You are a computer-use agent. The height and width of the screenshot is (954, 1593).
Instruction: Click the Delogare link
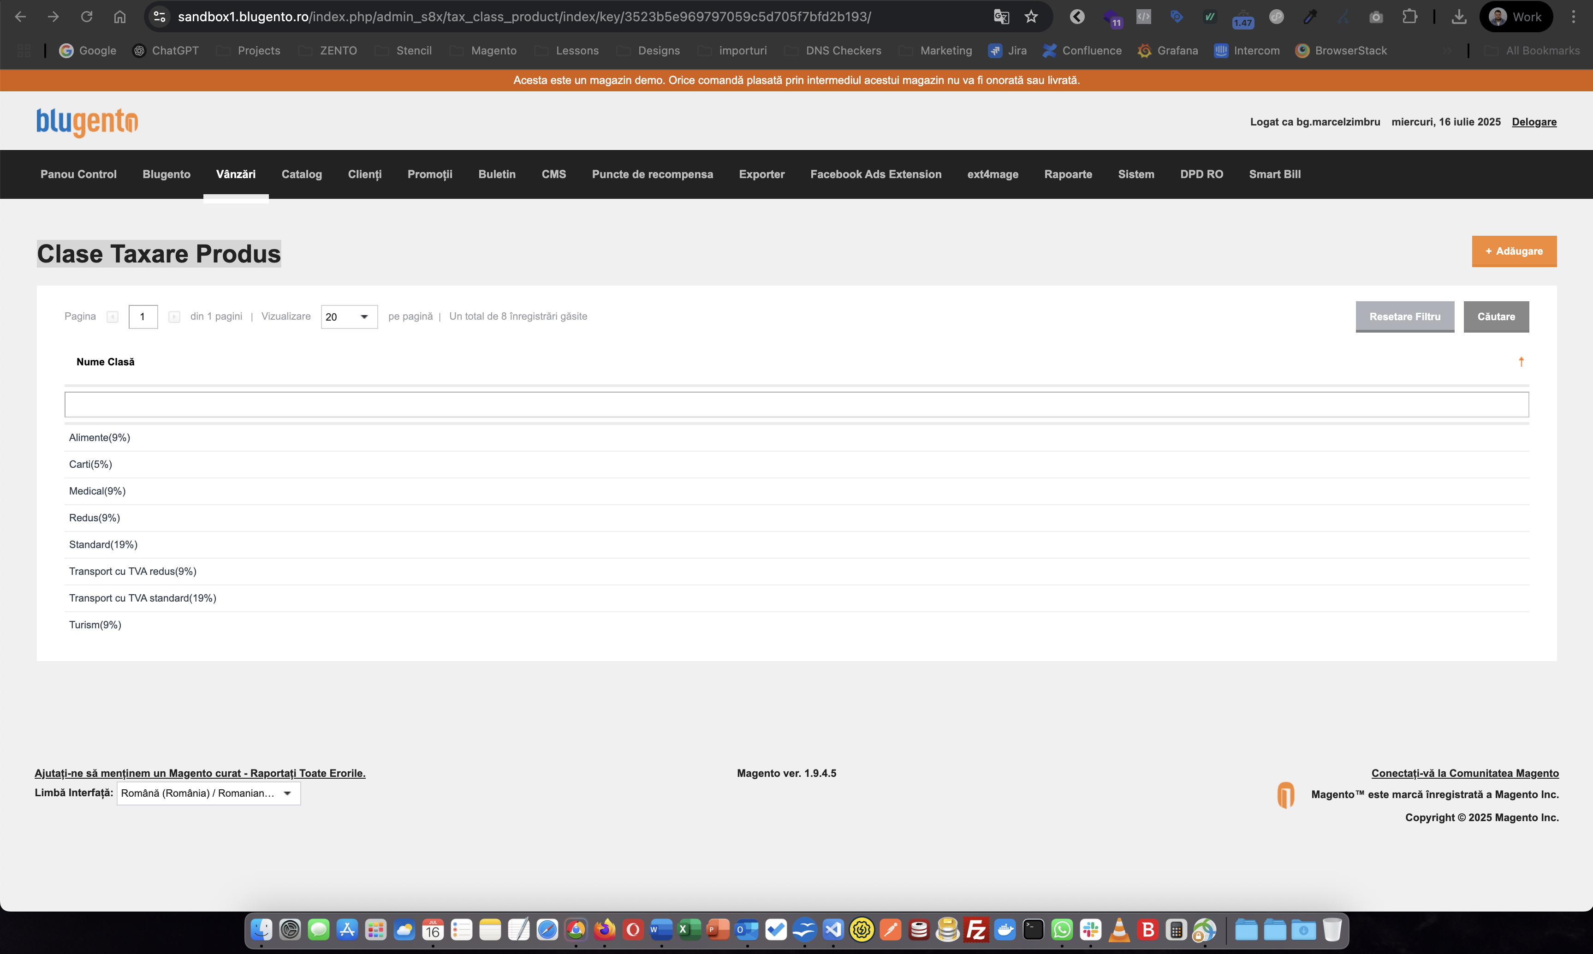click(x=1534, y=122)
